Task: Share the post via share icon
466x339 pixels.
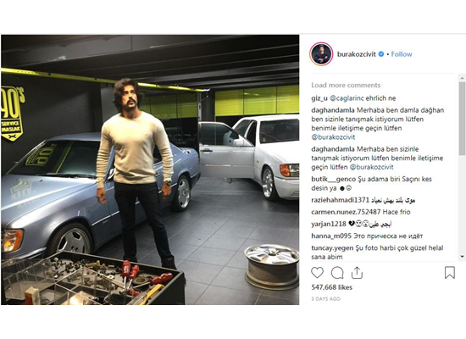Action: pyautogui.click(x=357, y=273)
